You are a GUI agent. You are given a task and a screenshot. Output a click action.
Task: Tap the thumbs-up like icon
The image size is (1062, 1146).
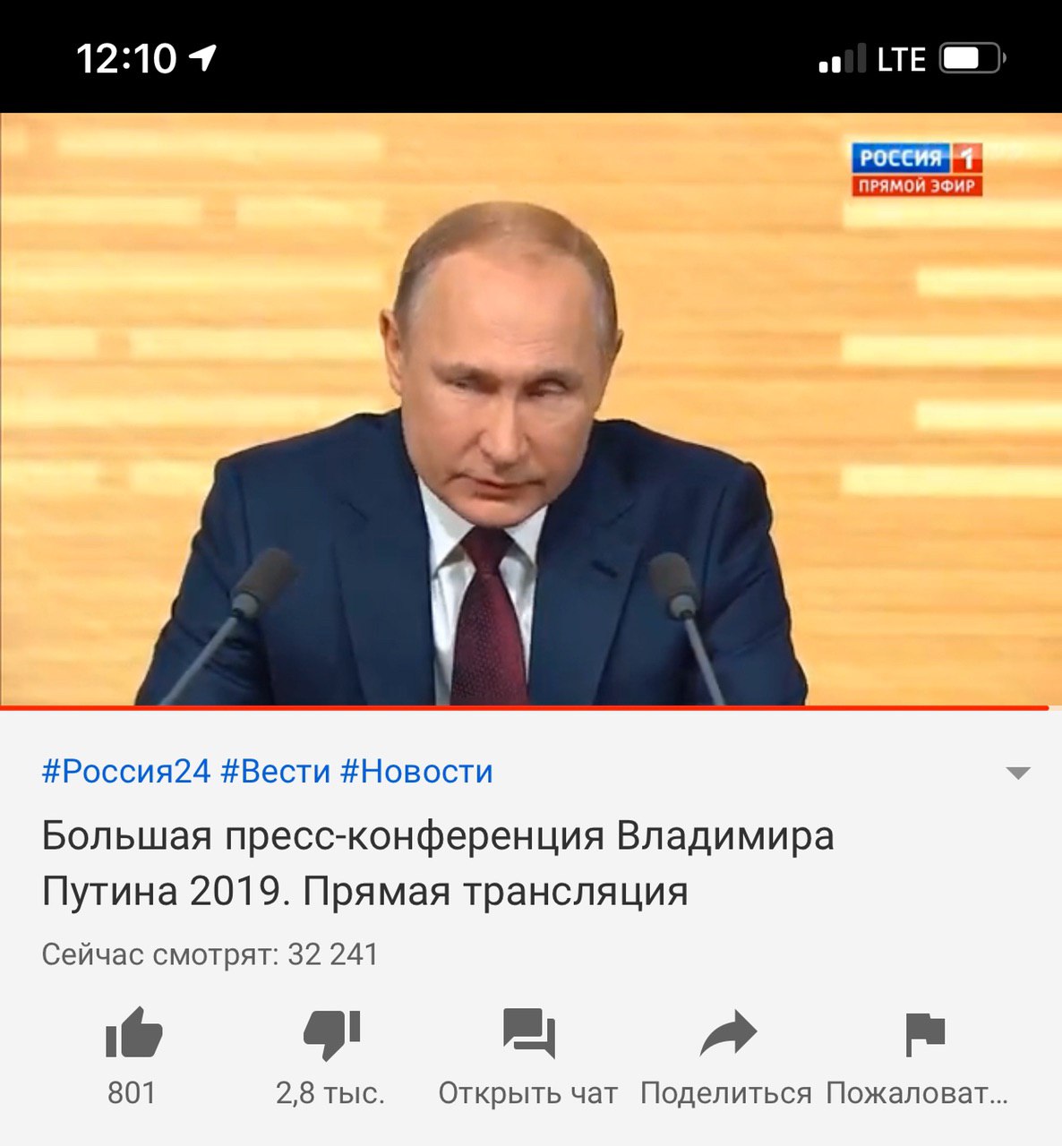(133, 1033)
